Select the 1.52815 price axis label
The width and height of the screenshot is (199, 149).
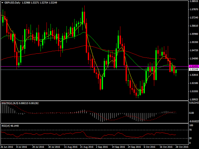(194, 75)
